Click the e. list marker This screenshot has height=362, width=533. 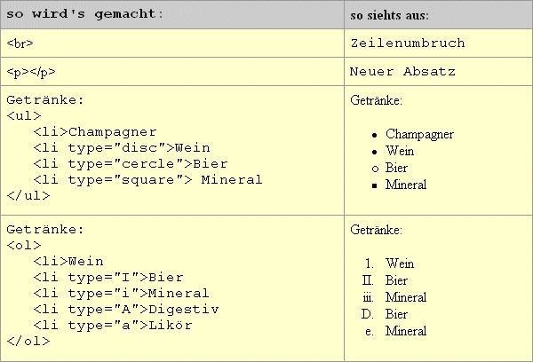(370, 332)
